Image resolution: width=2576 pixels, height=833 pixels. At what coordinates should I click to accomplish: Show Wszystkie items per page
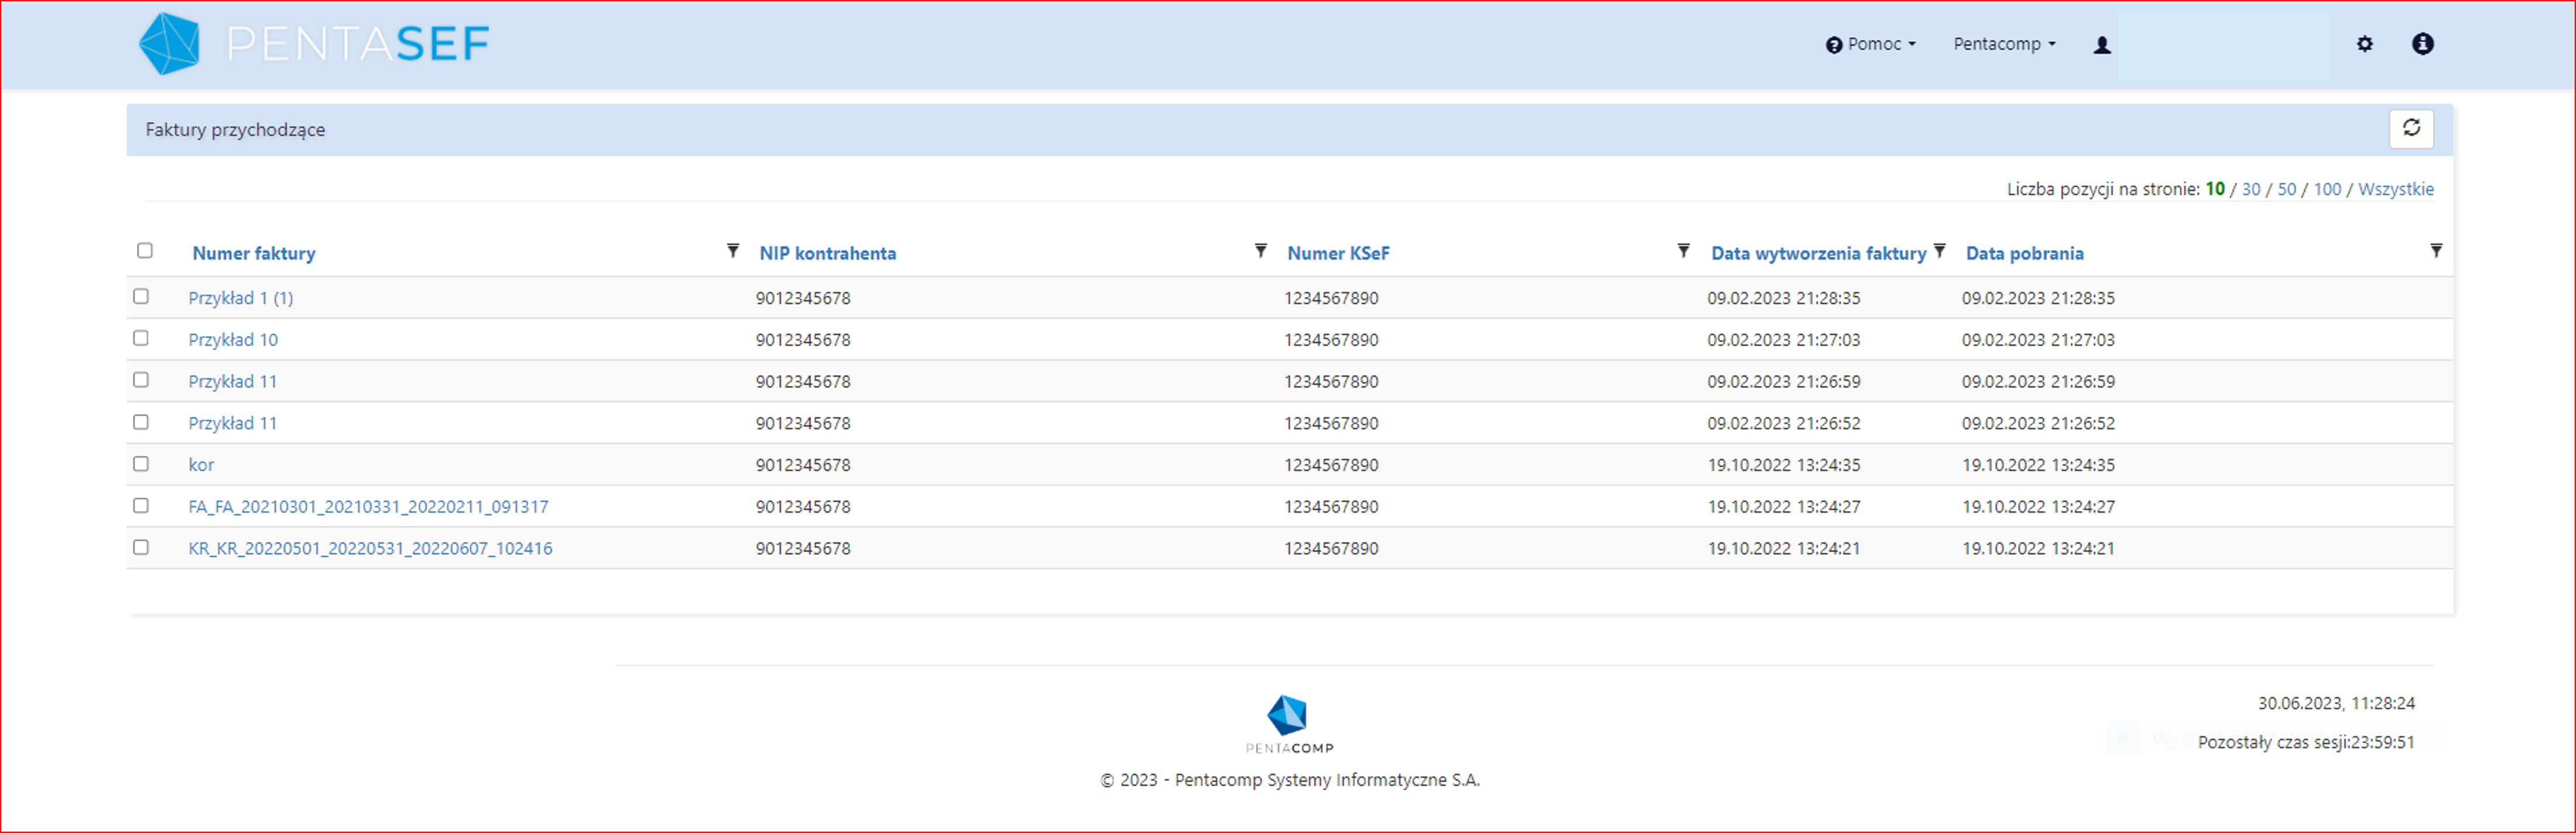[x=2395, y=189]
